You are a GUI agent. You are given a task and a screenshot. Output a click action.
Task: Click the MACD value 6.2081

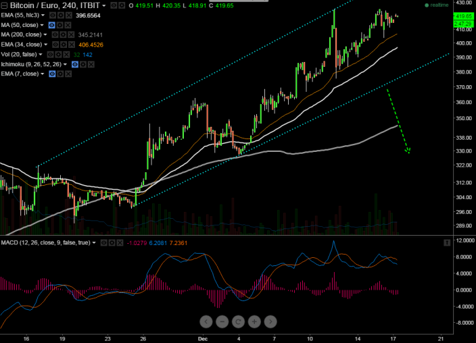158,243
